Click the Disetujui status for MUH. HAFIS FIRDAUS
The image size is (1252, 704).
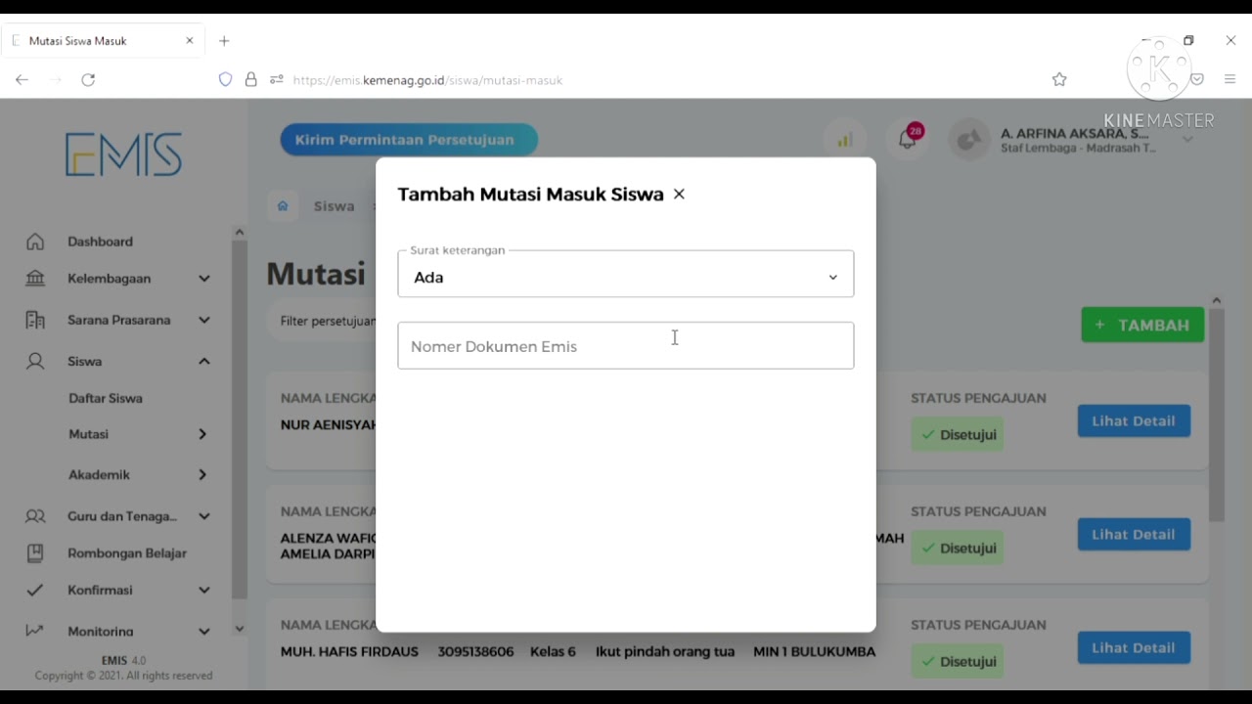tap(958, 662)
